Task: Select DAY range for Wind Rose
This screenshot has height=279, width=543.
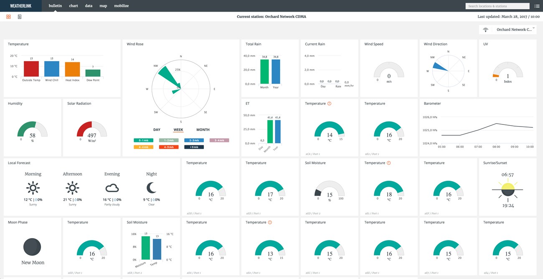Action: click(157, 129)
